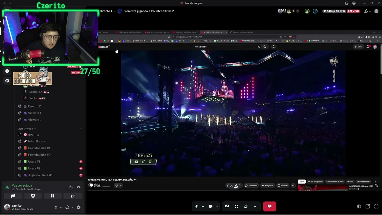The height and width of the screenshot is (215, 382).
Task: Open soundboard in bottom call bar
Action: [x=246, y=206]
